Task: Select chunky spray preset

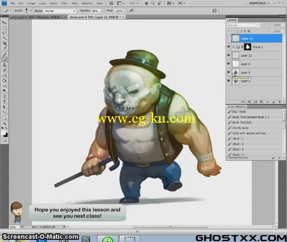Action: [254, 128]
